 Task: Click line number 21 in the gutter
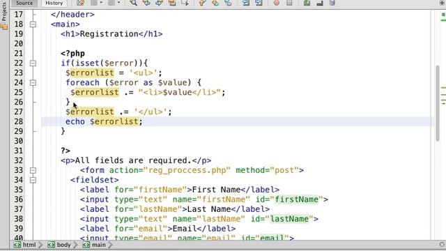coord(19,54)
